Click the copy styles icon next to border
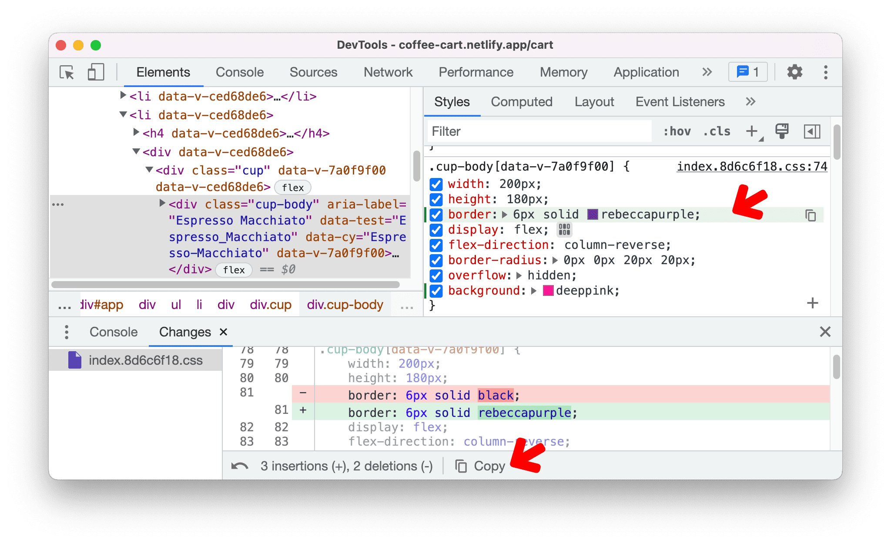This screenshot has height=544, width=891. [811, 215]
